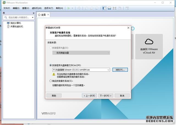Screen dimensions: 176x125
Task: Click the 安装来源: label text
Action: (x=52, y=42)
